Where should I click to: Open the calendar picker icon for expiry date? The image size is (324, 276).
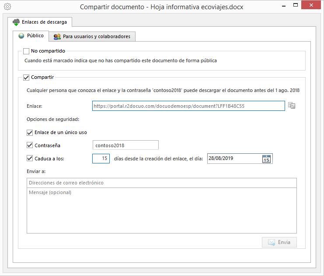coord(266,159)
